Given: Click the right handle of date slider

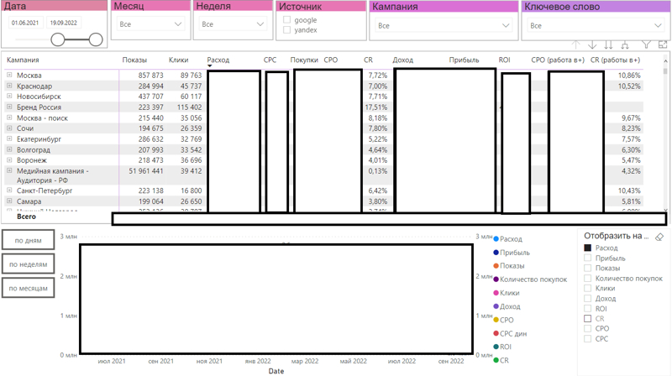Looking at the screenshot, I should (x=95, y=39).
